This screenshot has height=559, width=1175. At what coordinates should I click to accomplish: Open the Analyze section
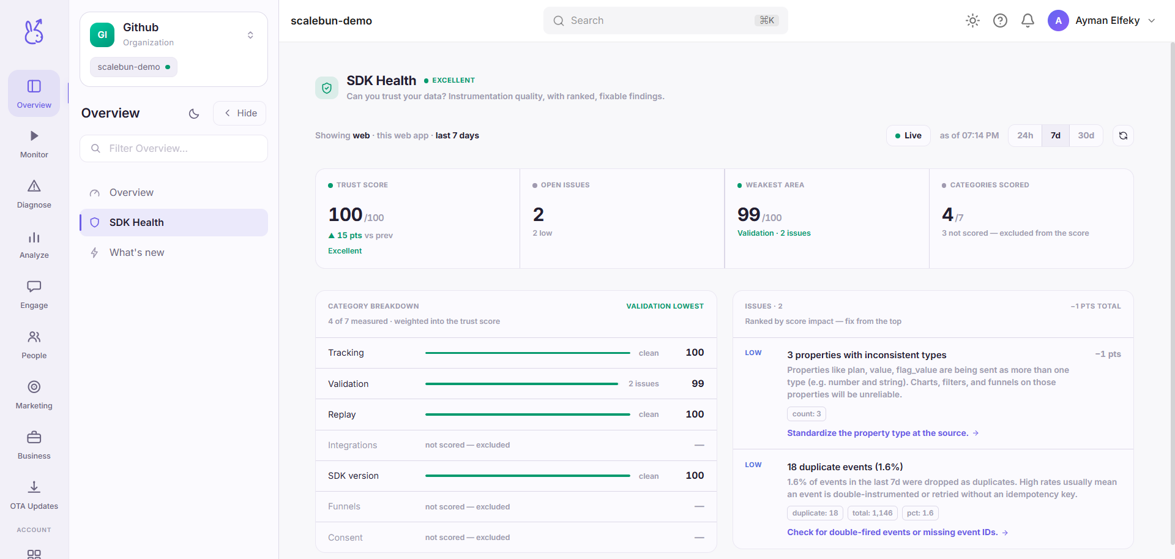34,244
